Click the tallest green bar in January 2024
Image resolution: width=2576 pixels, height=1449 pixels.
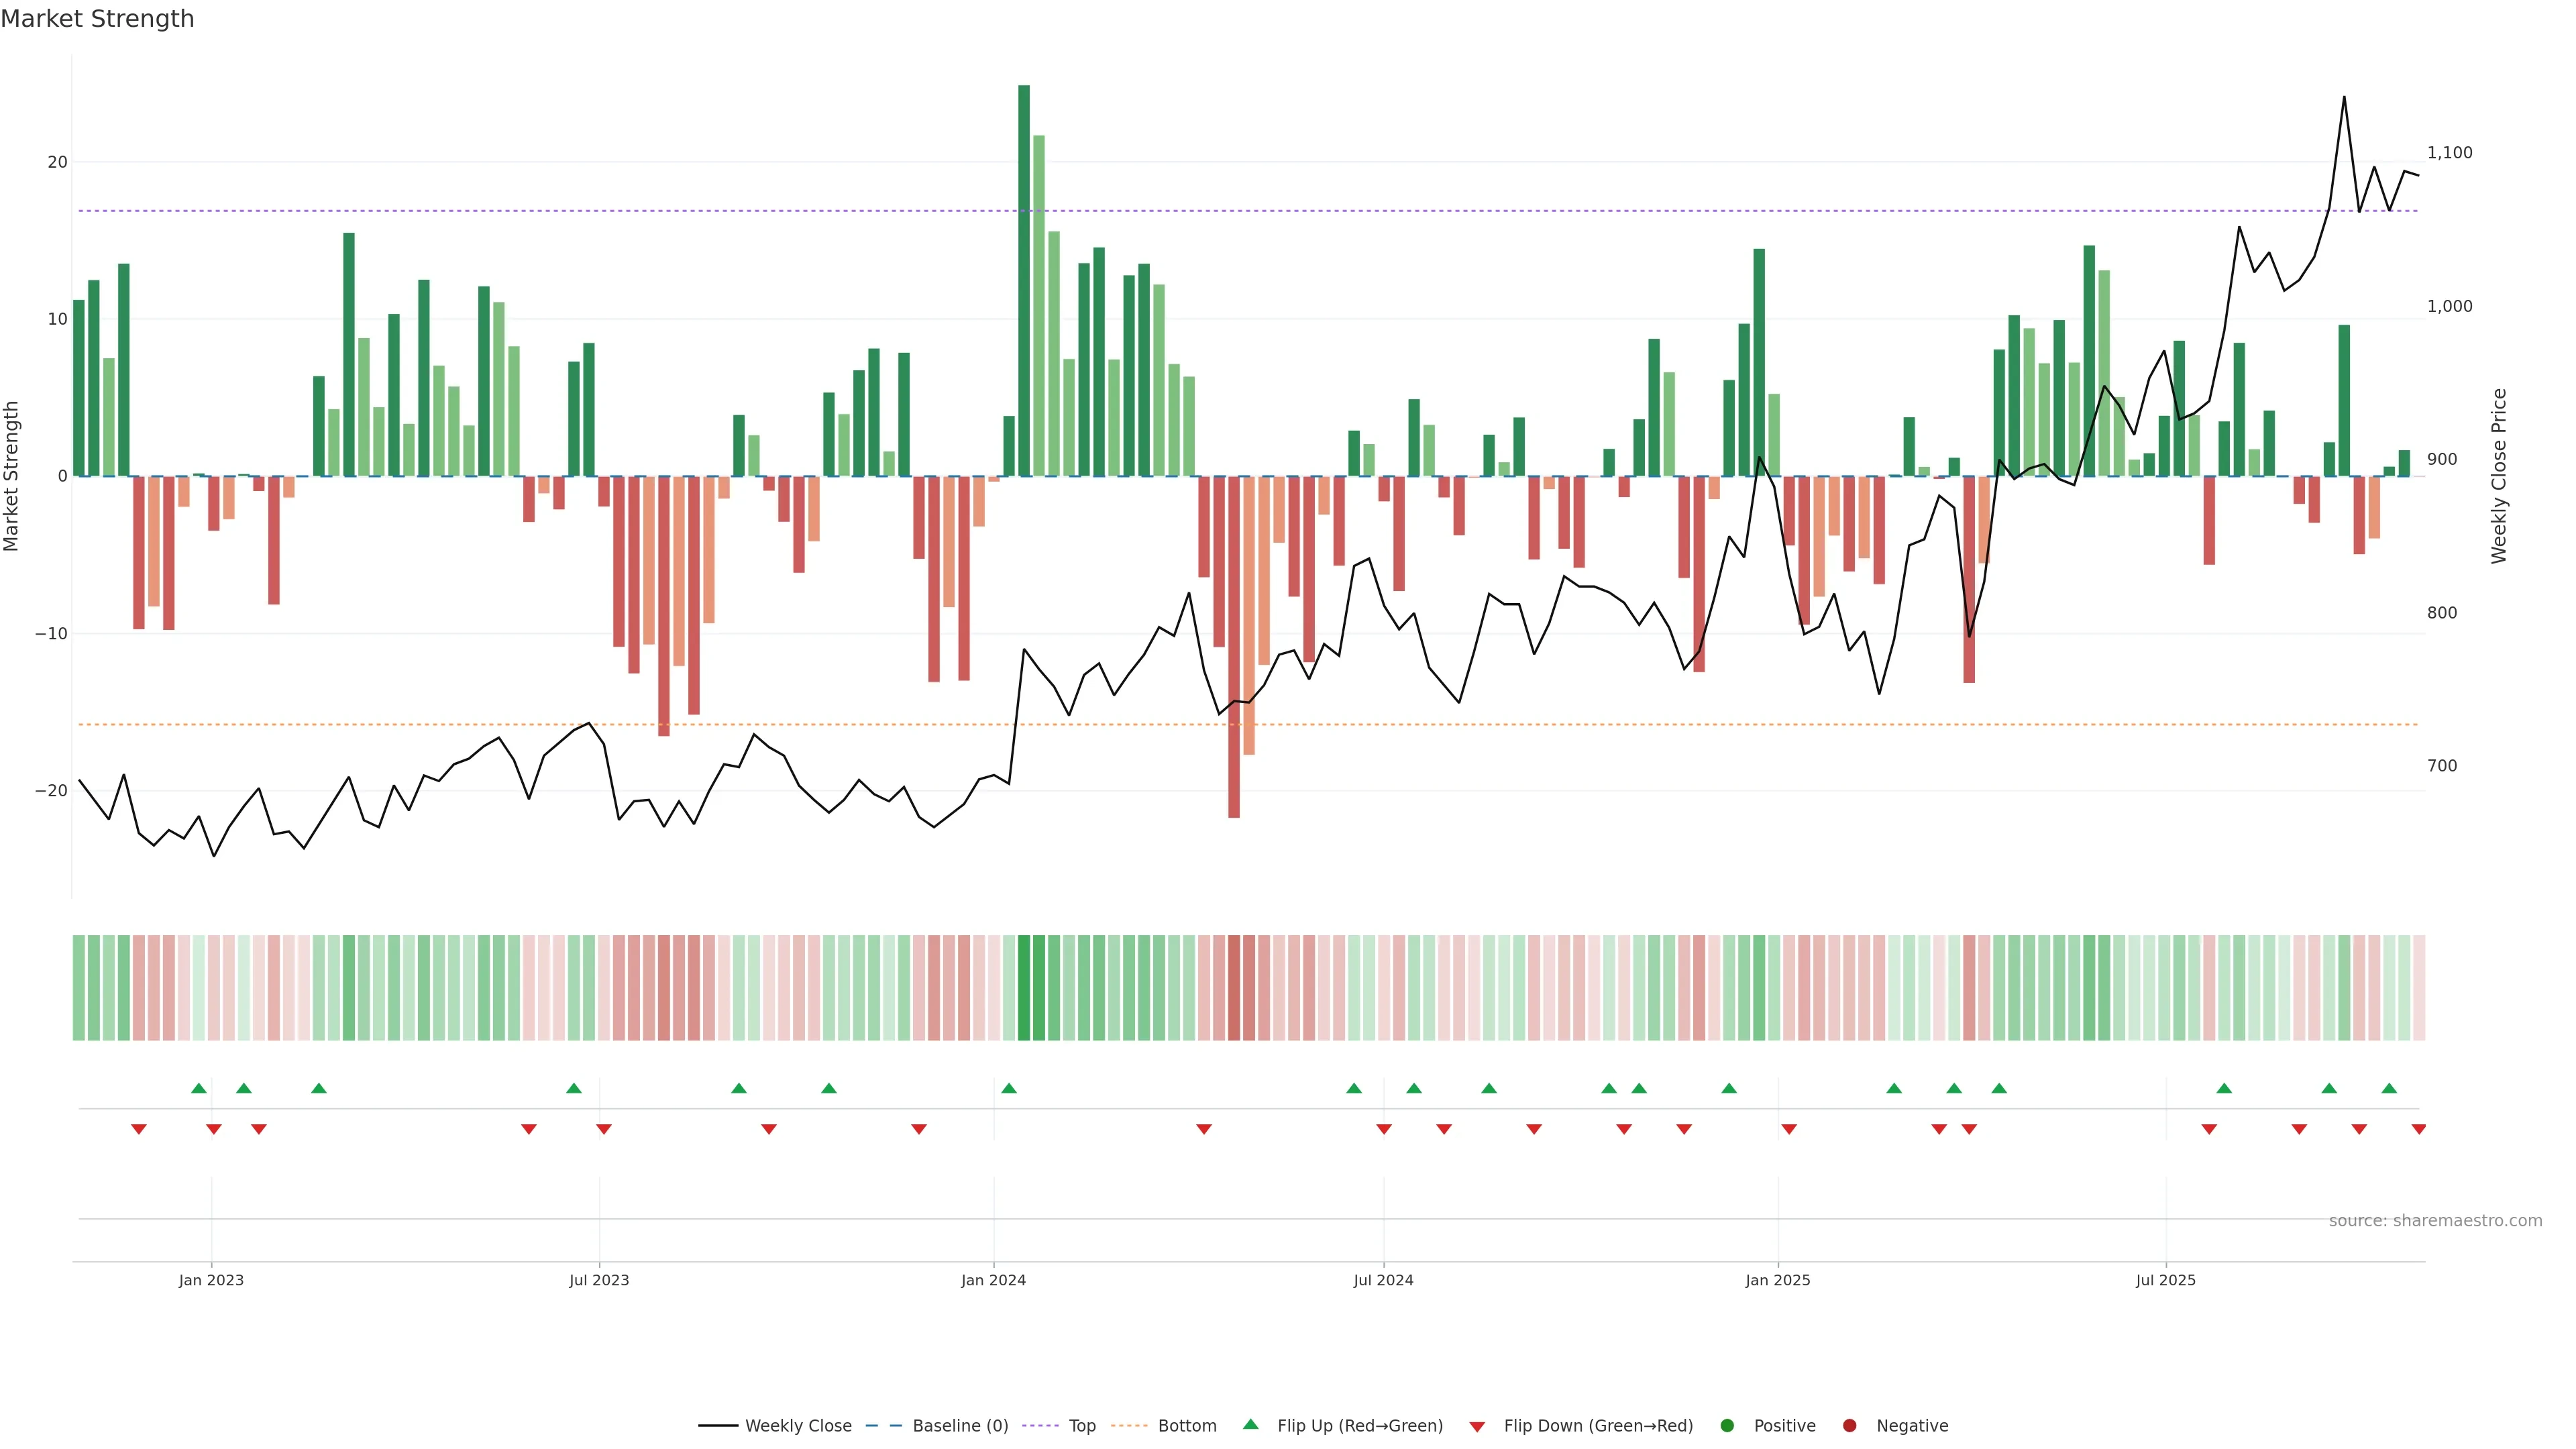(x=1024, y=280)
